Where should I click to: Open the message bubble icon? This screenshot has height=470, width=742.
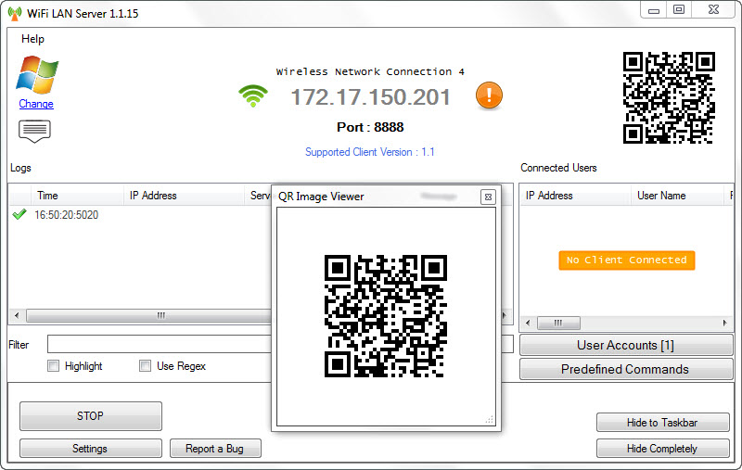(x=34, y=131)
